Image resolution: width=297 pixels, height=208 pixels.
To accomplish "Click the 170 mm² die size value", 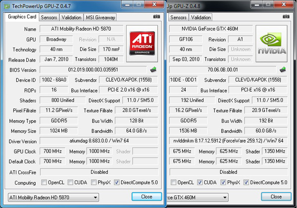I will [x=111, y=49].
